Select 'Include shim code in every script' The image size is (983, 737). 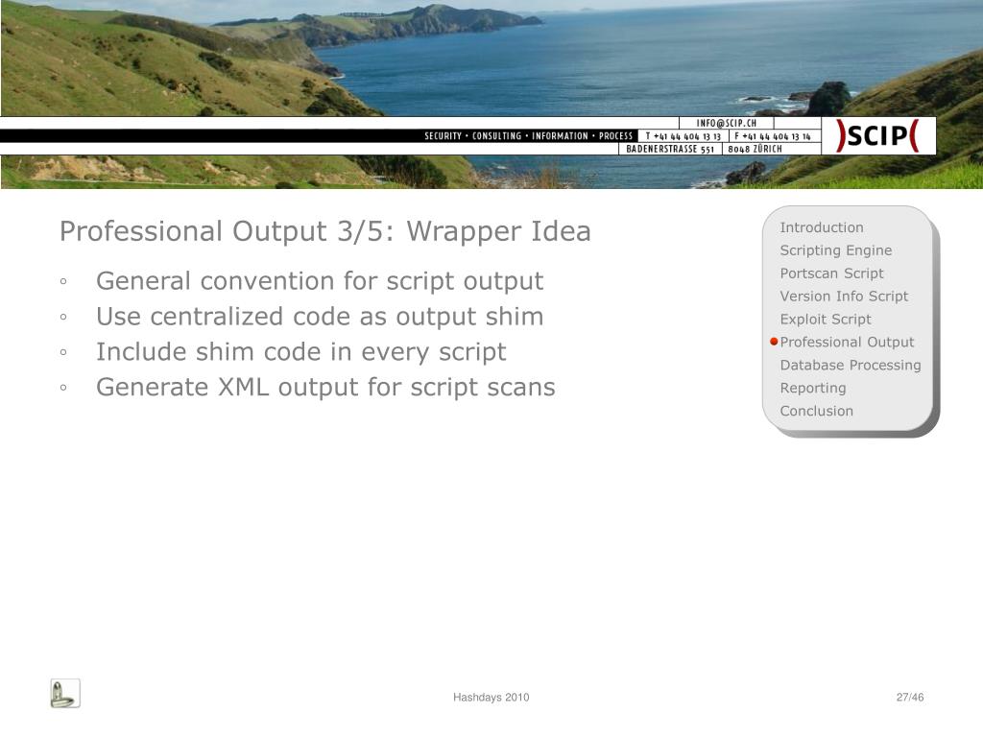(x=300, y=351)
